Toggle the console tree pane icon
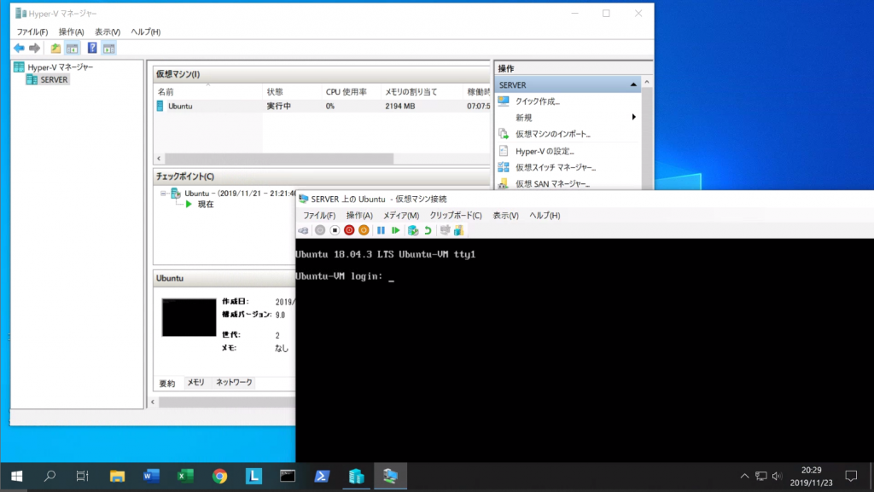 pyautogui.click(x=72, y=49)
